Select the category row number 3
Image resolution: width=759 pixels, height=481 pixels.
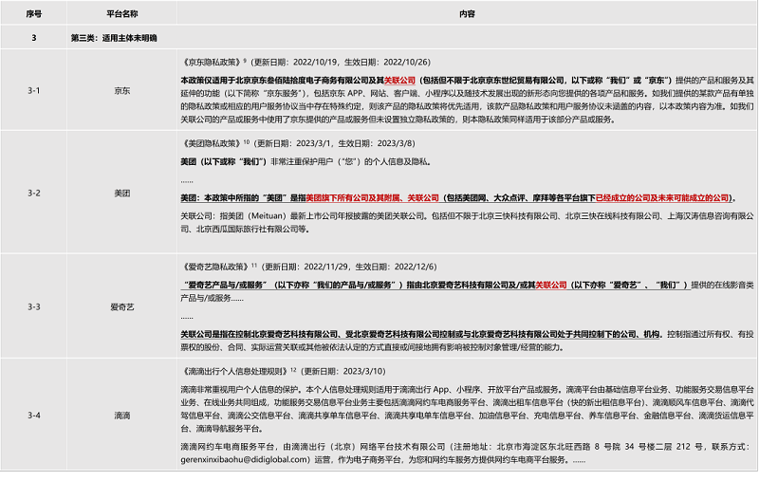(x=34, y=38)
